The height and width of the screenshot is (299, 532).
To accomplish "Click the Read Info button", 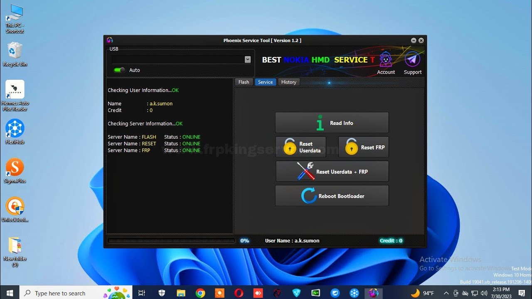I will (x=332, y=123).
